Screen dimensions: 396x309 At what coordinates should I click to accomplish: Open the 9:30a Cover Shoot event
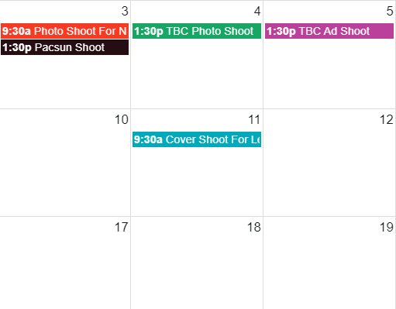197,139
